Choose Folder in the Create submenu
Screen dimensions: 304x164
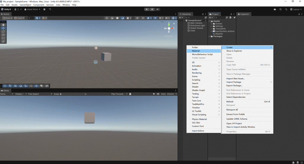(204, 47)
